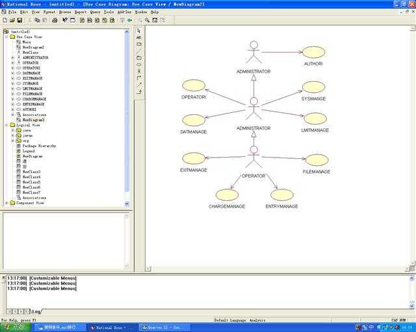The image size is (416, 332).
Task: Click the Browse Component Diagram toolbar icon
Action: (x=97, y=20)
